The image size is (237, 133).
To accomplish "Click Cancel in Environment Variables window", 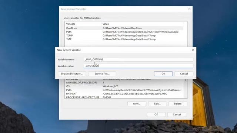I will (x=177, y=115).
